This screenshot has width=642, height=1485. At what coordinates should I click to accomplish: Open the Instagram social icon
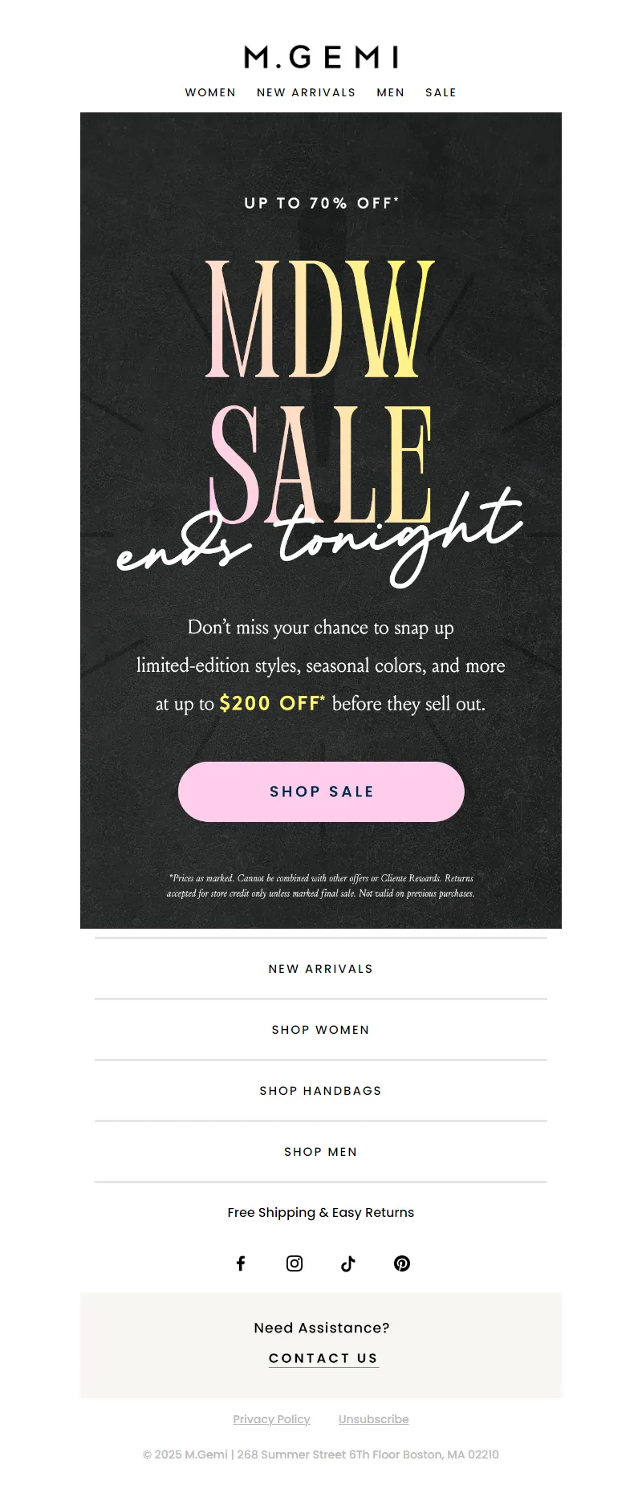[295, 1263]
